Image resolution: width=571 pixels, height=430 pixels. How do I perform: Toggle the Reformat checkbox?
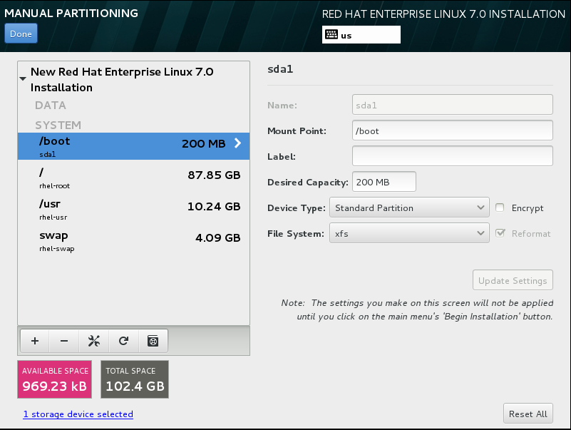(x=500, y=233)
